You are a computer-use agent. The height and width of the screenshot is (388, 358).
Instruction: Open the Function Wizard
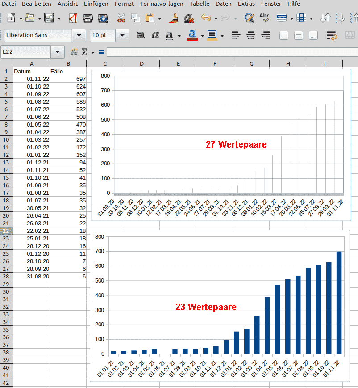tap(74, 52)
